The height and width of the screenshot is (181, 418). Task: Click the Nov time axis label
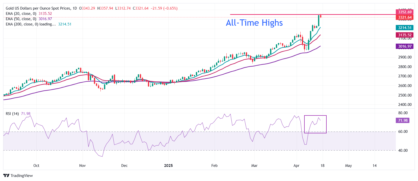[x=82, y=166]
